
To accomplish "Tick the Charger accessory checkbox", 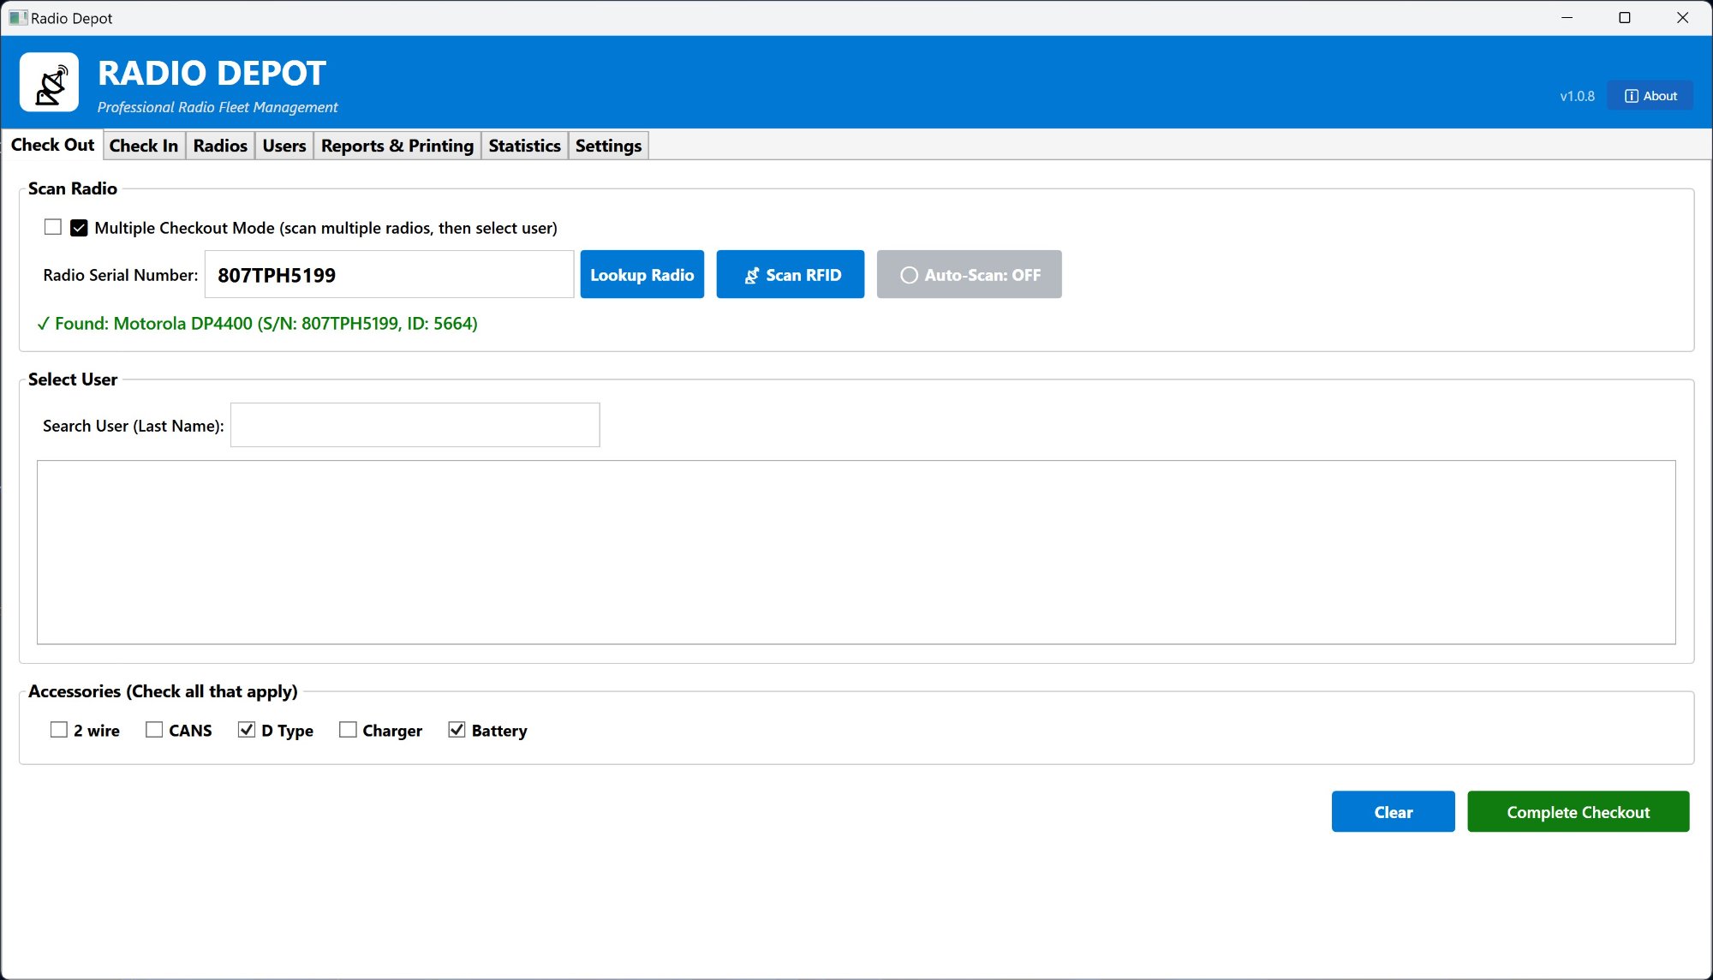I will 348,730.
